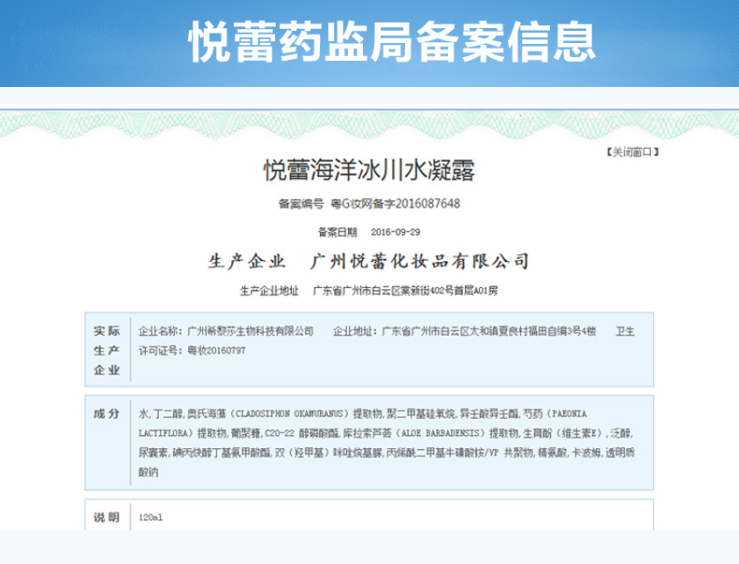Click the license number 粤妆20160797
This screenshot has height=564, width=739.
click(x=216, y=351)
